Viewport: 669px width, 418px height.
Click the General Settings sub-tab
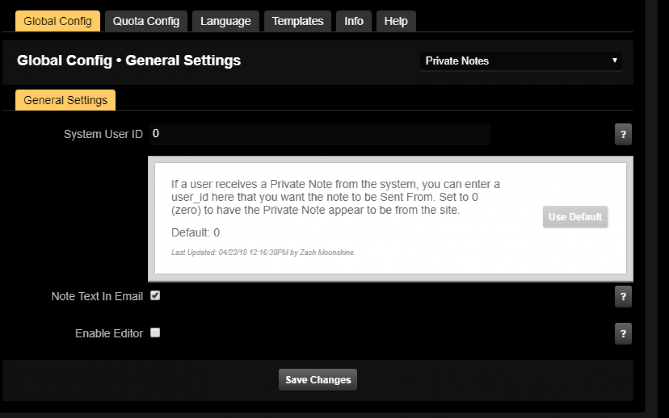point(65,100)
